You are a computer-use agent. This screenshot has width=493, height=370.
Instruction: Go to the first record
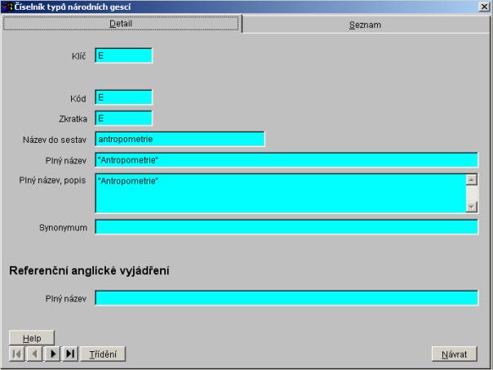pyautogui.click(x=16, y=354)
